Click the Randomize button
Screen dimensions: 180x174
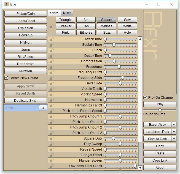(26, 64)
